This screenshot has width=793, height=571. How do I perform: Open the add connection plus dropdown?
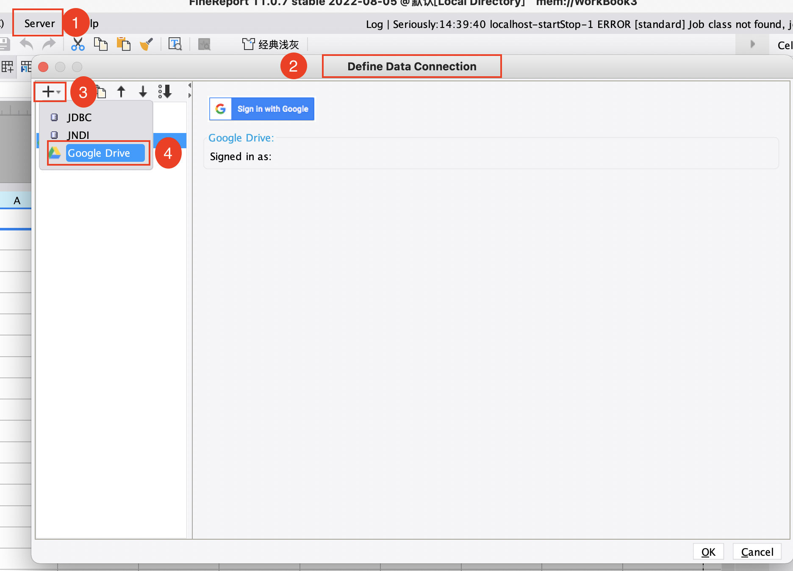tap(50, 91)
